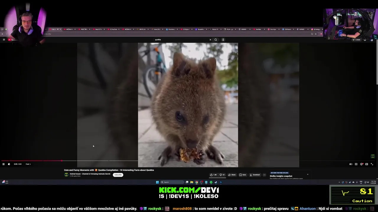Click the quokka video frame
The width and height of the screenshot is (378, 212).
pos(188,105)
